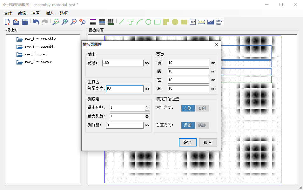Viewport: 303px width, 190px height.
Task: Focus the 视图高度 input field
Action: (125, 89)
